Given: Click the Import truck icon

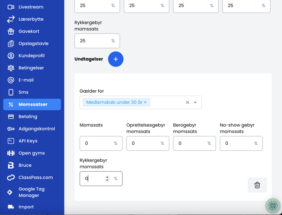Looking at the screenshot, I should [x=11, y=207].
